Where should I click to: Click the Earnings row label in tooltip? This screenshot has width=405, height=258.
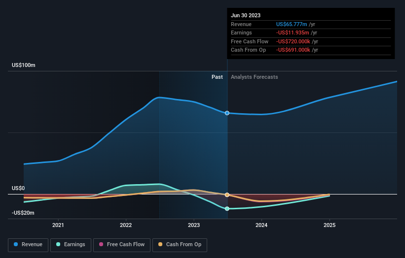[x=241, y=32]
